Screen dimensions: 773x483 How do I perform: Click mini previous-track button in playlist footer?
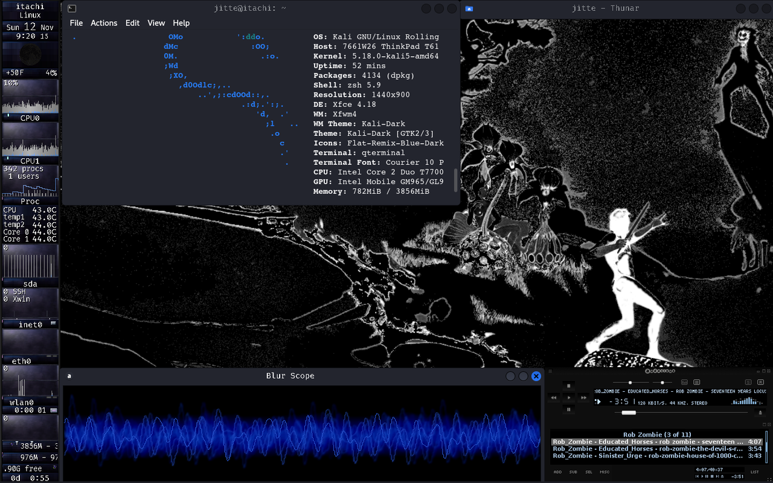coord(697,476)
